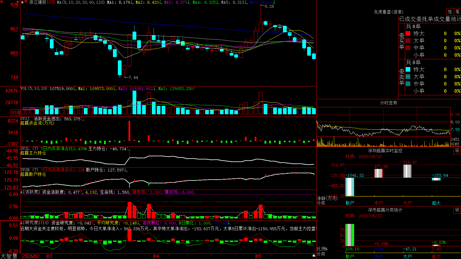The height and width of the screenshot is (259, 461).
Task: Click the dark red 大单 buy-order swatch
Action: (x=408, y=41)
